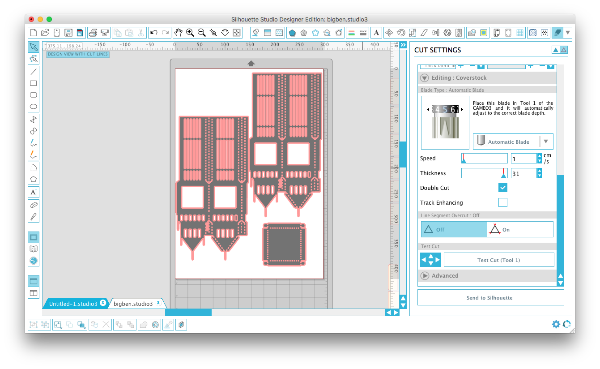The width and height of the screenshot is (600, 369).
Task: Select the Eraser tool
Action: pos(34,205)
